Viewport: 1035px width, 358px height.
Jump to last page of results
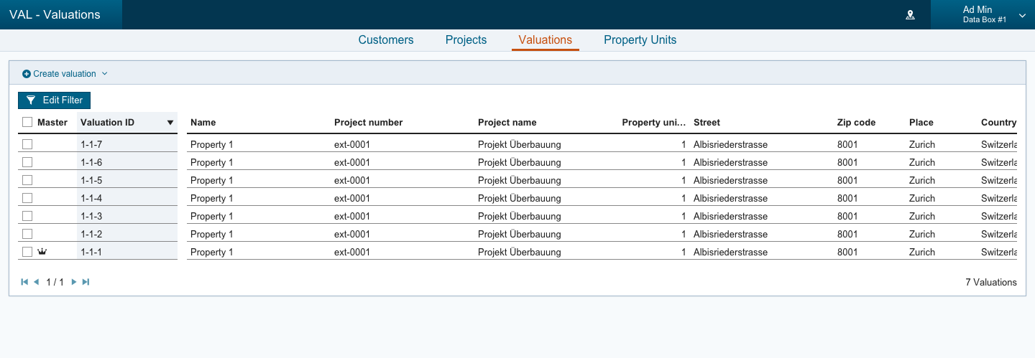86,282
